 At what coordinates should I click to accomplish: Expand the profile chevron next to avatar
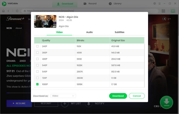(170, 19)
